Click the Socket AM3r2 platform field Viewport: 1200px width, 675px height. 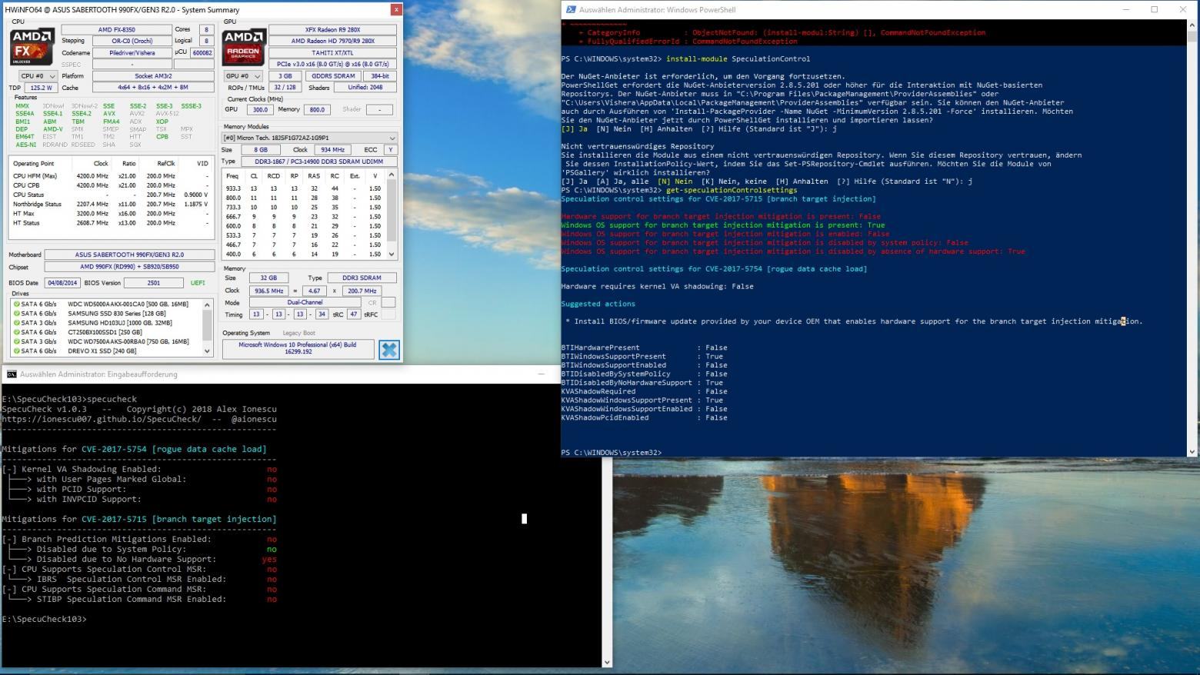153,76
